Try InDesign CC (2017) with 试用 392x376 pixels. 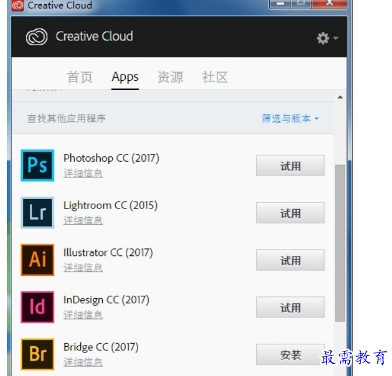click(290, 307)
